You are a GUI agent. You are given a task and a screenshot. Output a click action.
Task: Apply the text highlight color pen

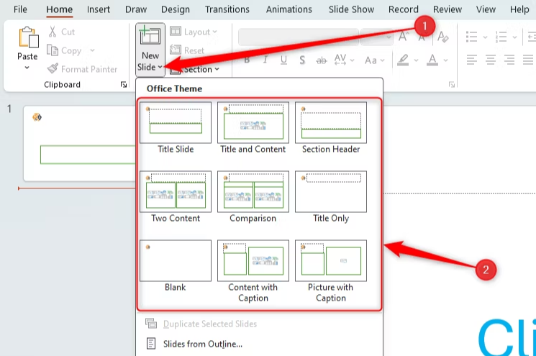(x=403, y=60)
